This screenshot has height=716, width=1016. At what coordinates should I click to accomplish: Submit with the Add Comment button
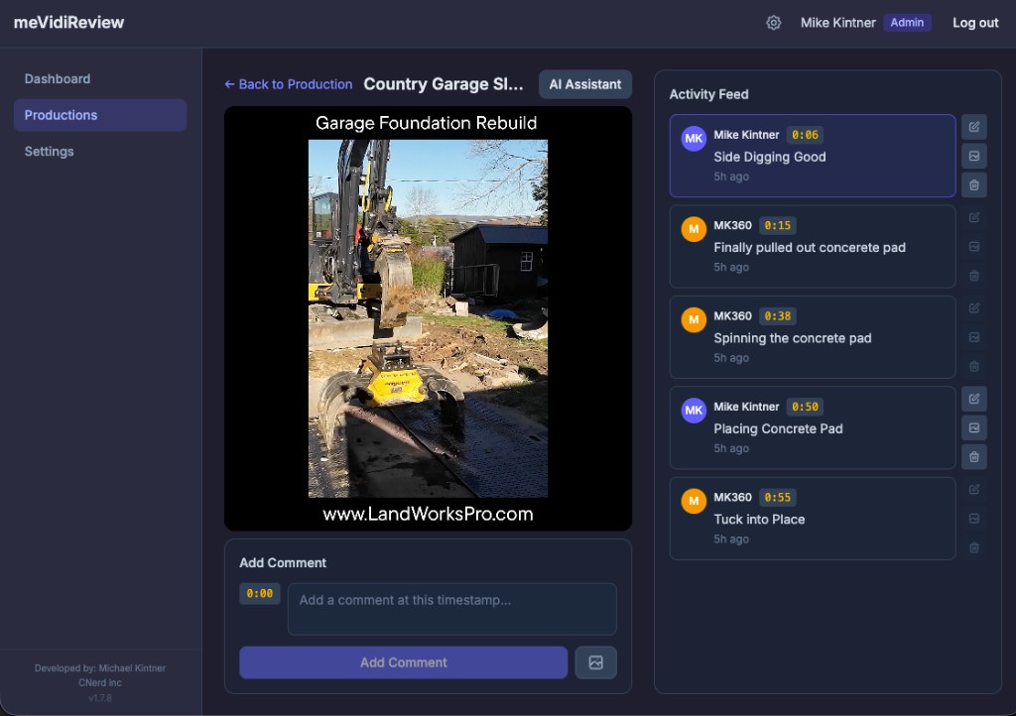(403, 661)
